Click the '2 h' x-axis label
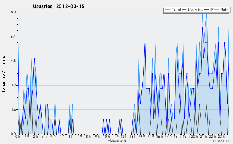This screenshot has width=233, height=144. pyautogui.click(x=35, y=136)
